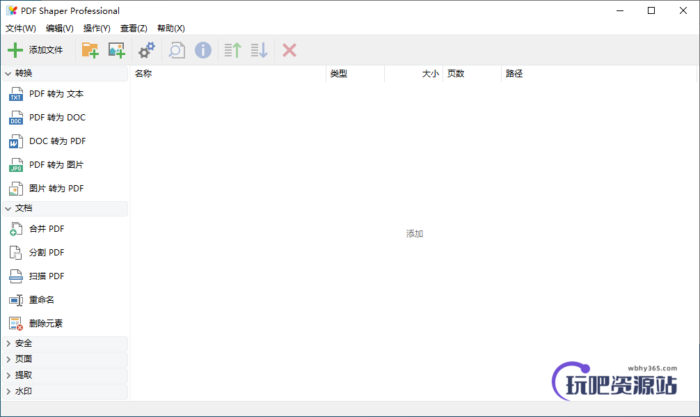Open settings with the gears icon
Screen dimensions: 700x417
tap(146, 50)
